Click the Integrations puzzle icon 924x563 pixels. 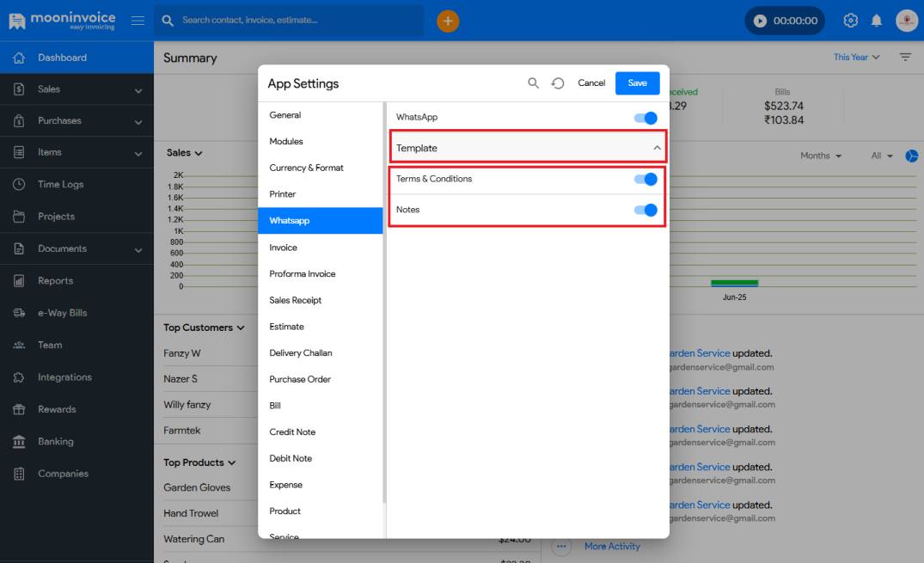pyautogui.click(x=19, y=377)
